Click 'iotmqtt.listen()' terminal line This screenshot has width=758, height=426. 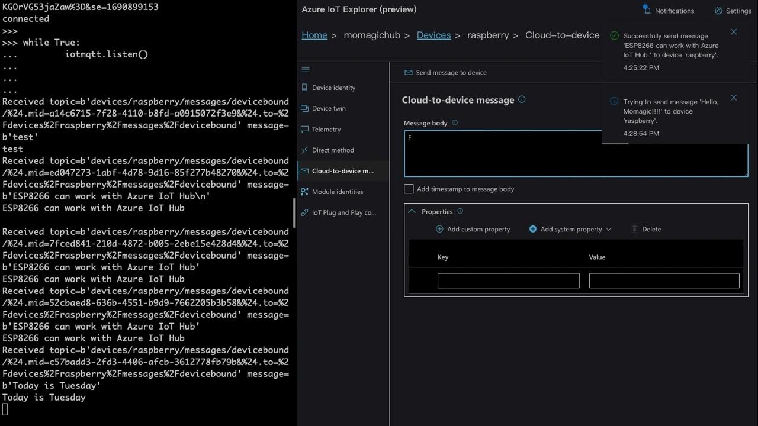tap(107, 54)
